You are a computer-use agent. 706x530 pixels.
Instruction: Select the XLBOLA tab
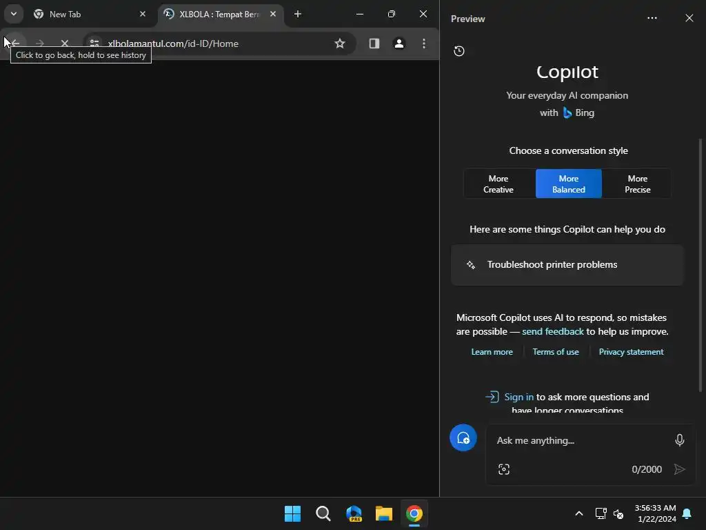(220, 14)
